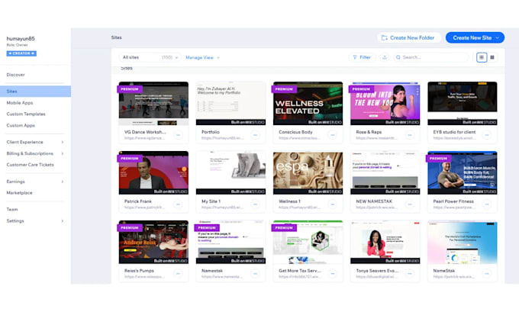
Task: Open more actions for My Site 1
Action: tap(255, 204)
